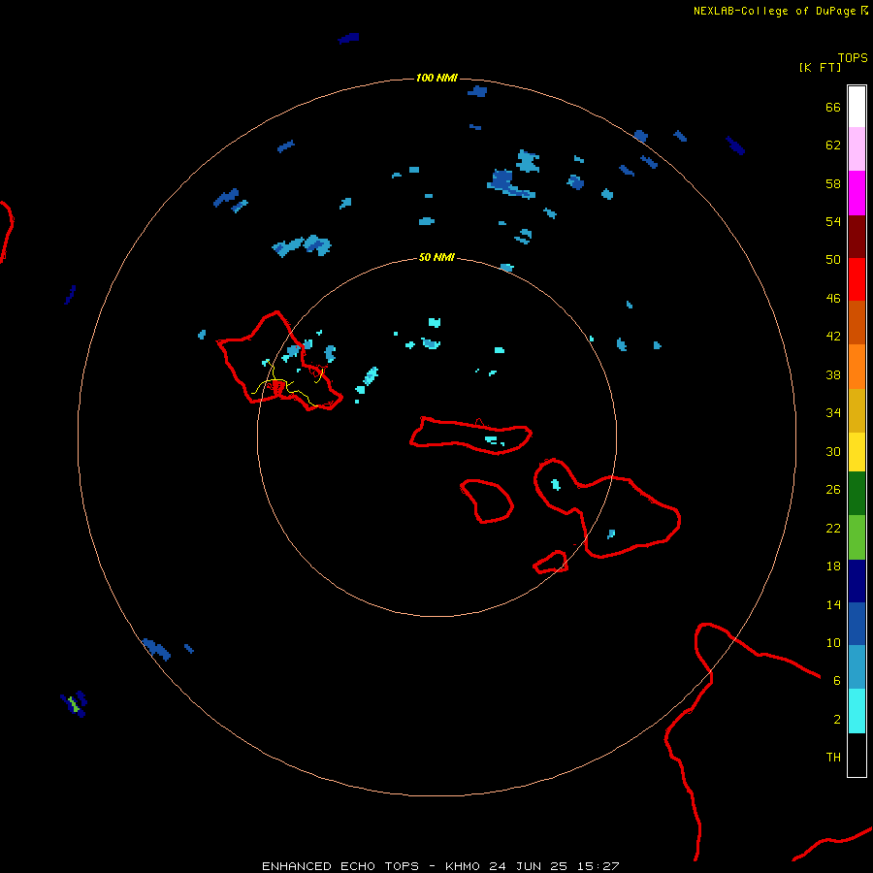Click the light green 26 legend swatch

point(857,537)
